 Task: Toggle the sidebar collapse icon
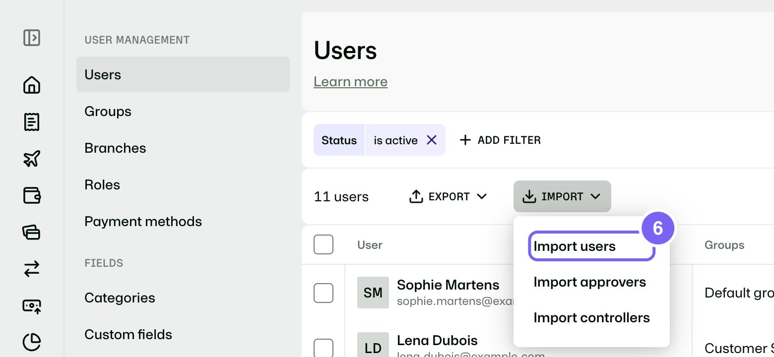tap(32, 38)
